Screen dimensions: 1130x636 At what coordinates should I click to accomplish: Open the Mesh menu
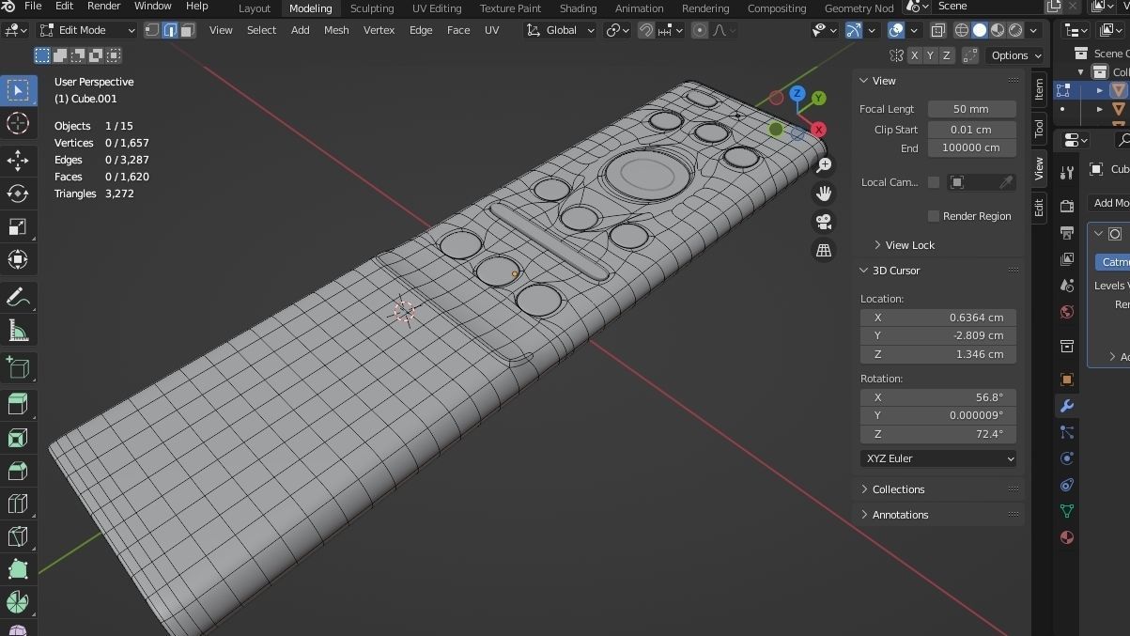tap(335, 29)
